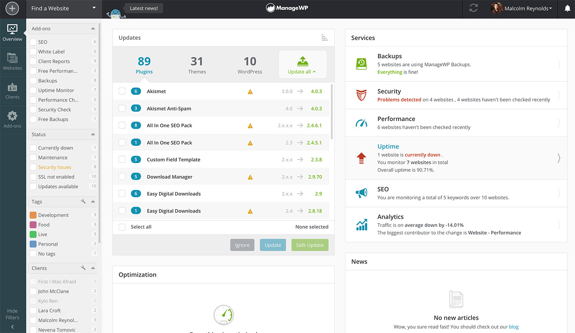Open the blog link in News
The width and height of the screenshot is (575, 333).
pos(513,327)
